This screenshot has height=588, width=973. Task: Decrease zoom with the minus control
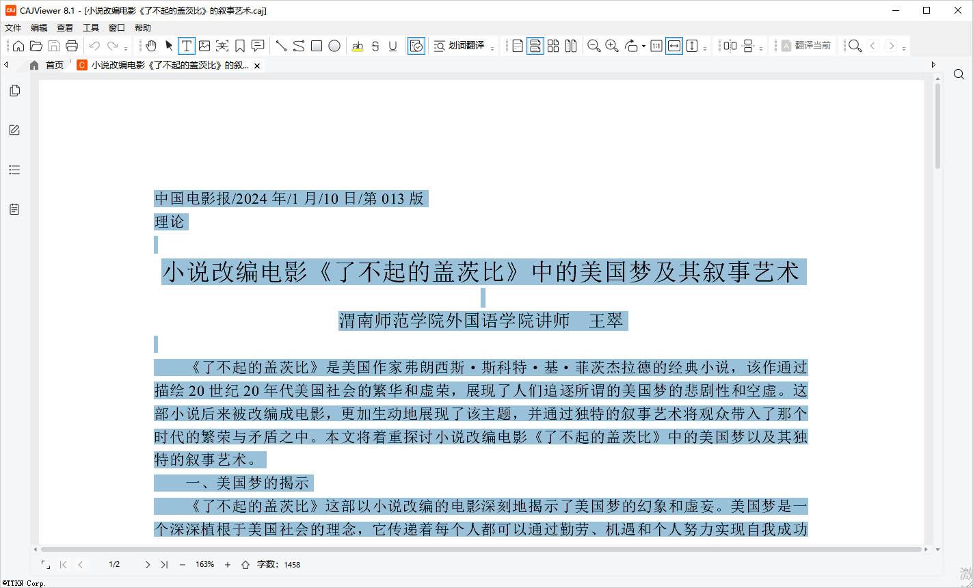182,565
